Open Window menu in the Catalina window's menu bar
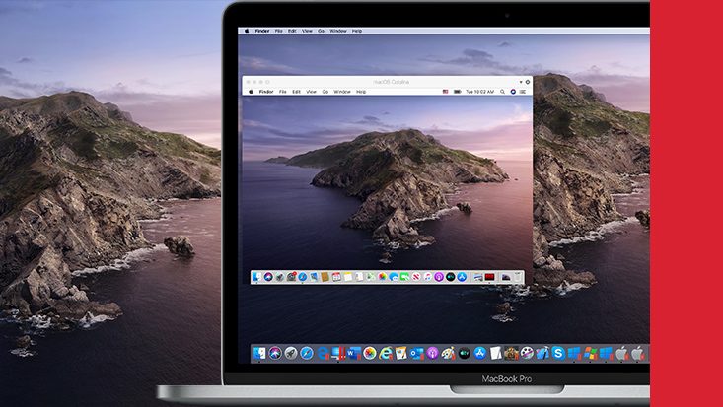This screenshot has width=723, height=407. point(342,92)
